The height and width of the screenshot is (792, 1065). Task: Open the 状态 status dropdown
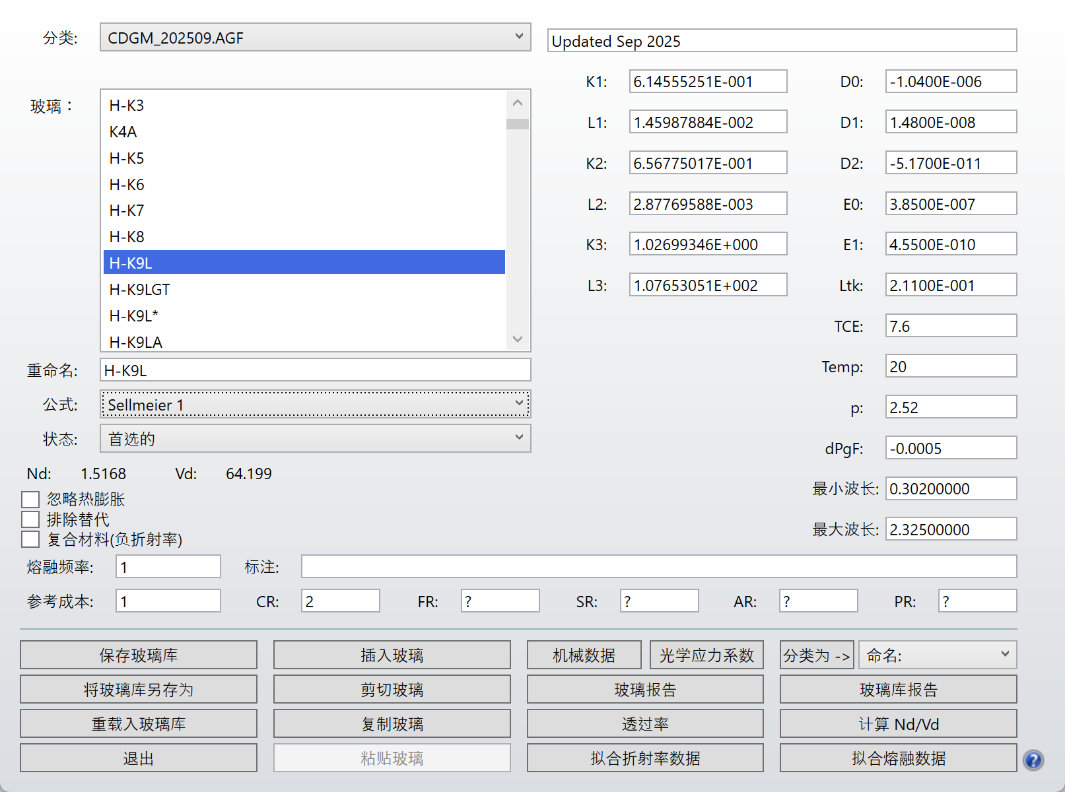(315, 439)
